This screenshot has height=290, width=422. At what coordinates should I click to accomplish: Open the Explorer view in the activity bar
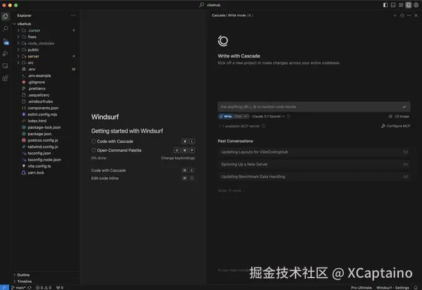(5, 16)
